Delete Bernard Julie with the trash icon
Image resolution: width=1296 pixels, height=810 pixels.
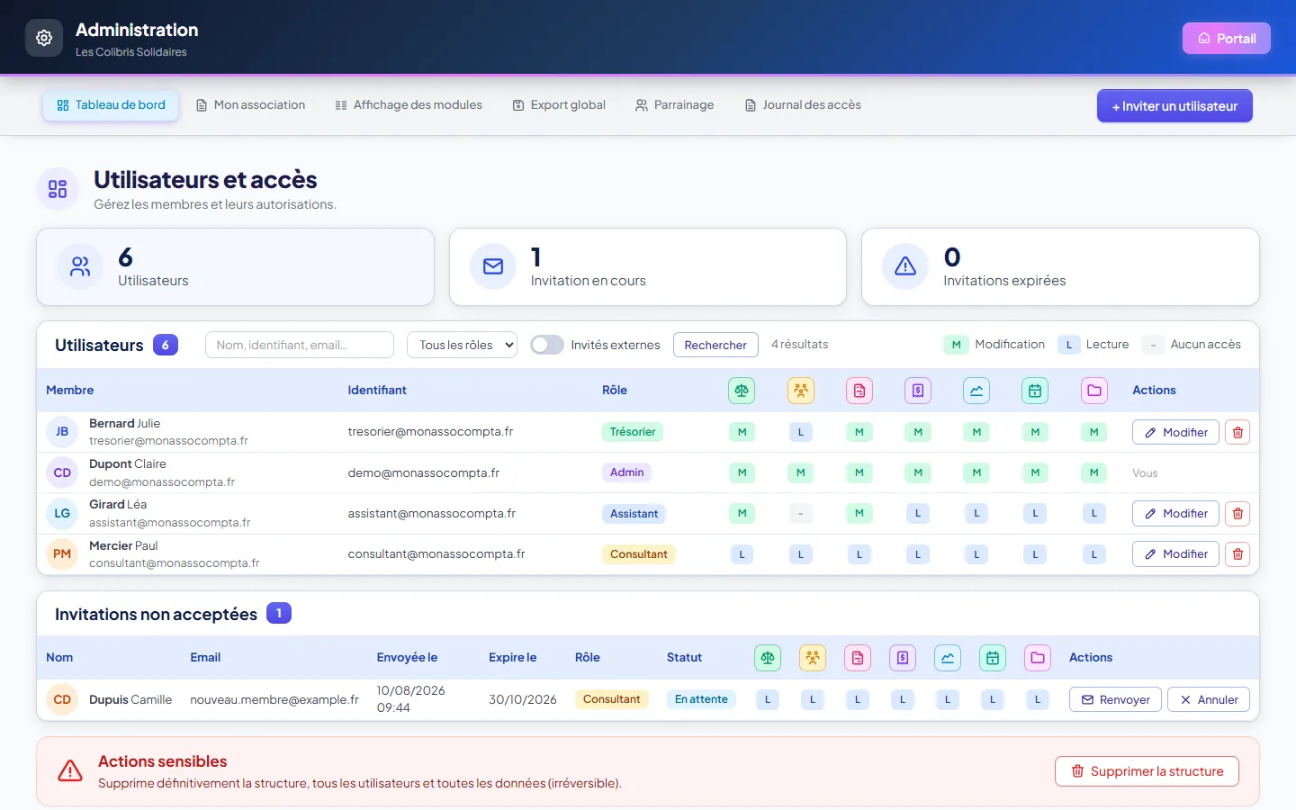[1237, 432]
